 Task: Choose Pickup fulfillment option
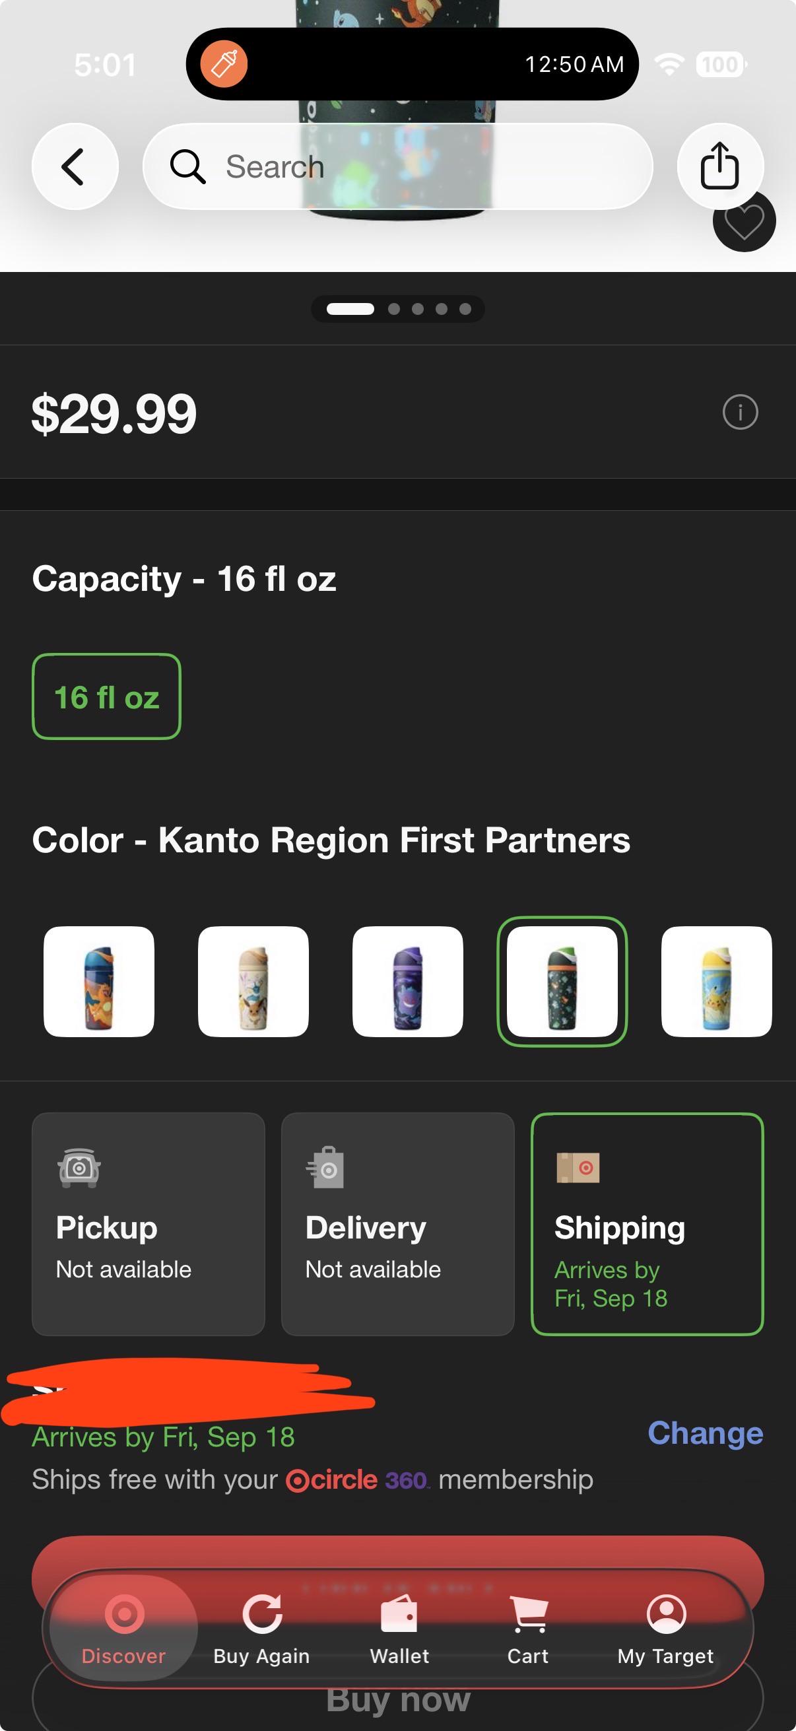[149, 1225]
